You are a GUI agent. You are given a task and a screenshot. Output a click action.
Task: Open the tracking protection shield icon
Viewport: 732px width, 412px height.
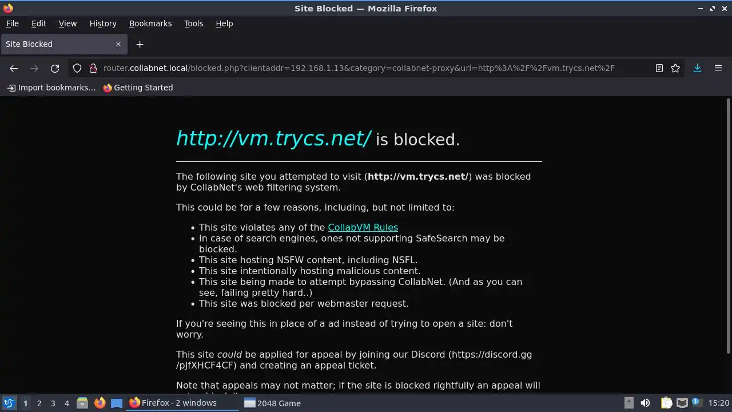click(x=77, y=68)
